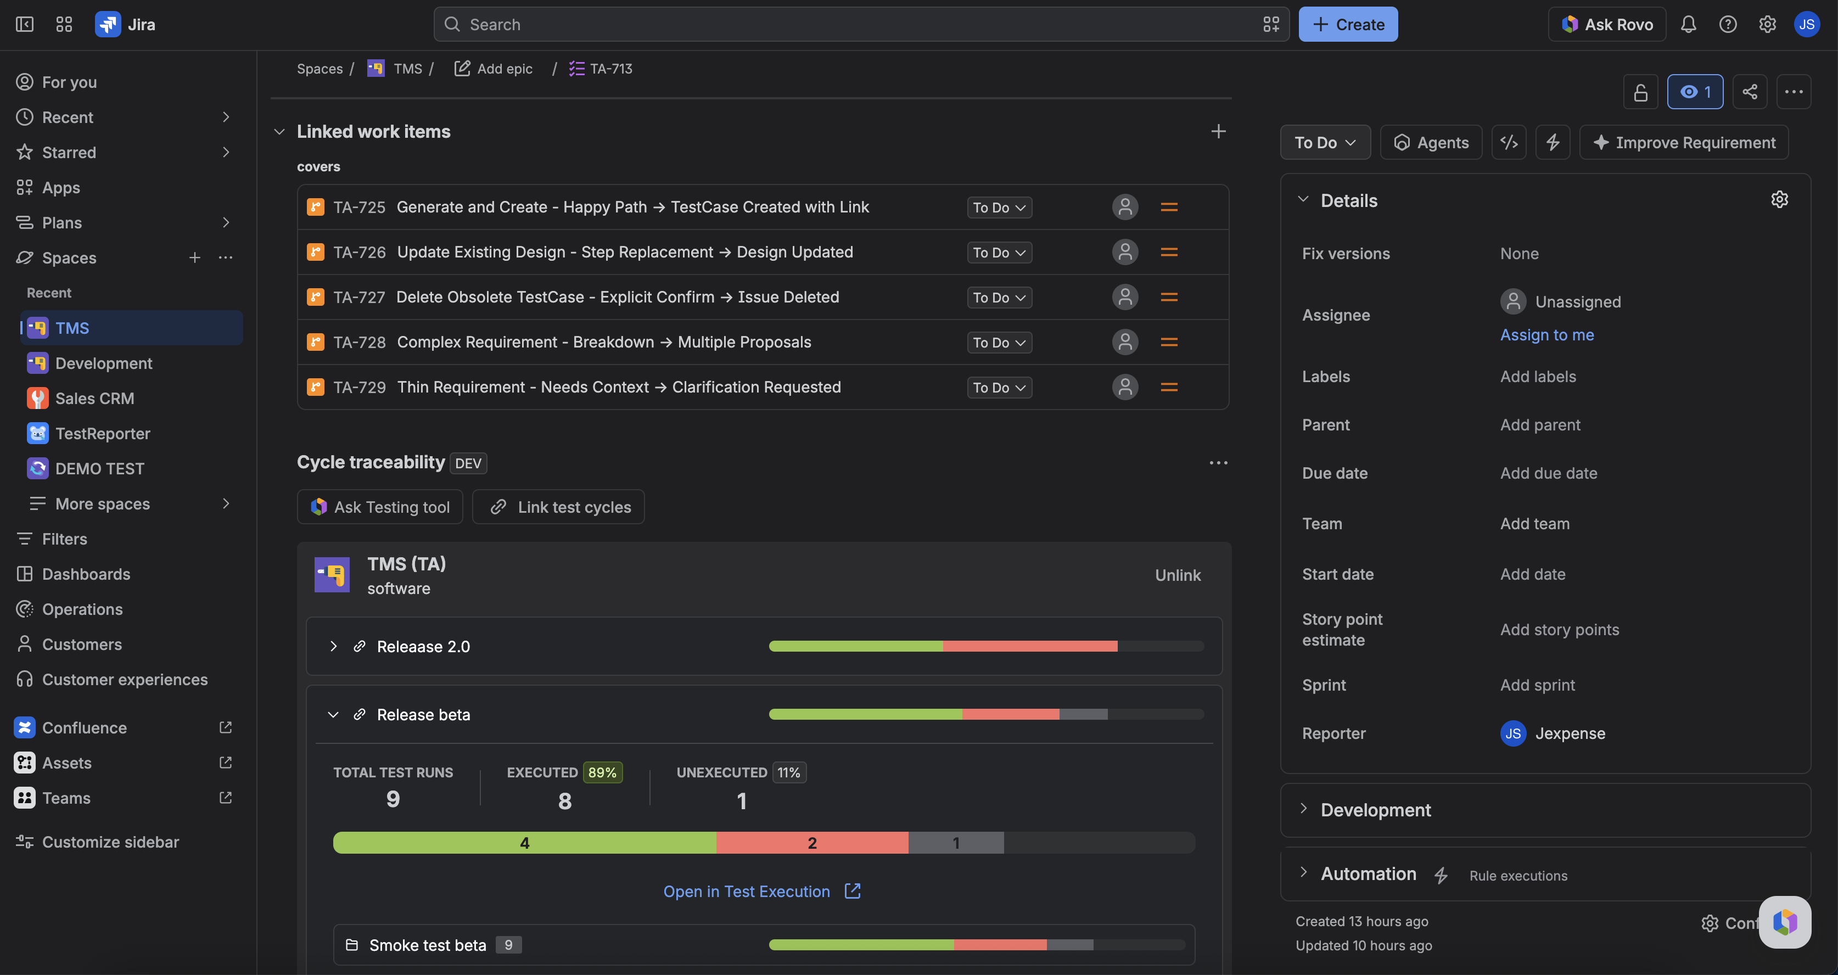1838x975 pixels.
Task: Click the share icon
Action: tap(1750, 92)
